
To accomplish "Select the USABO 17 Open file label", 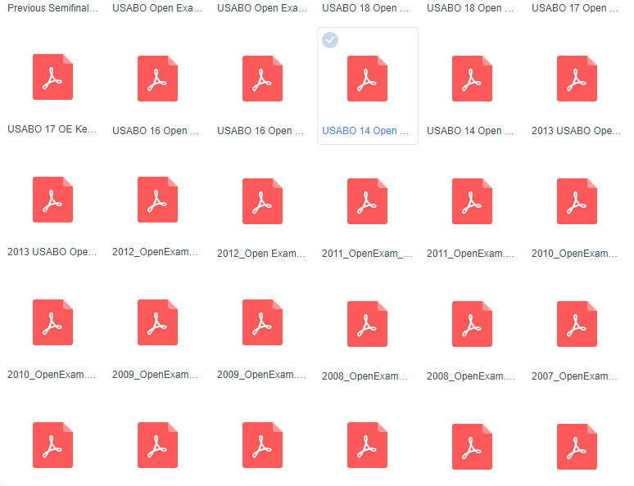I will point(575,8).
